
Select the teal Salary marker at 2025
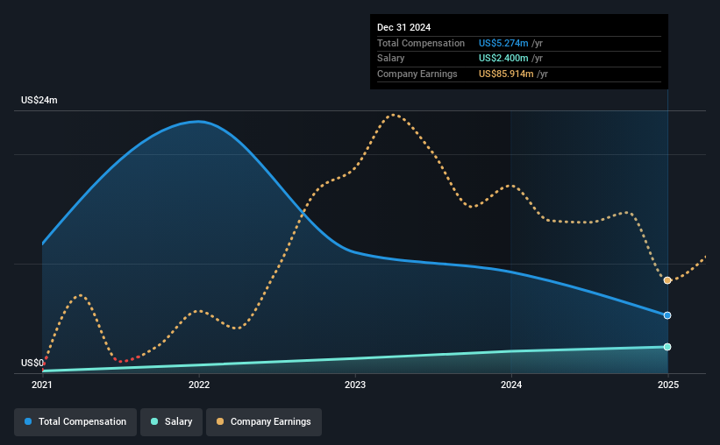pyautogui.click(x=667, y=347)
